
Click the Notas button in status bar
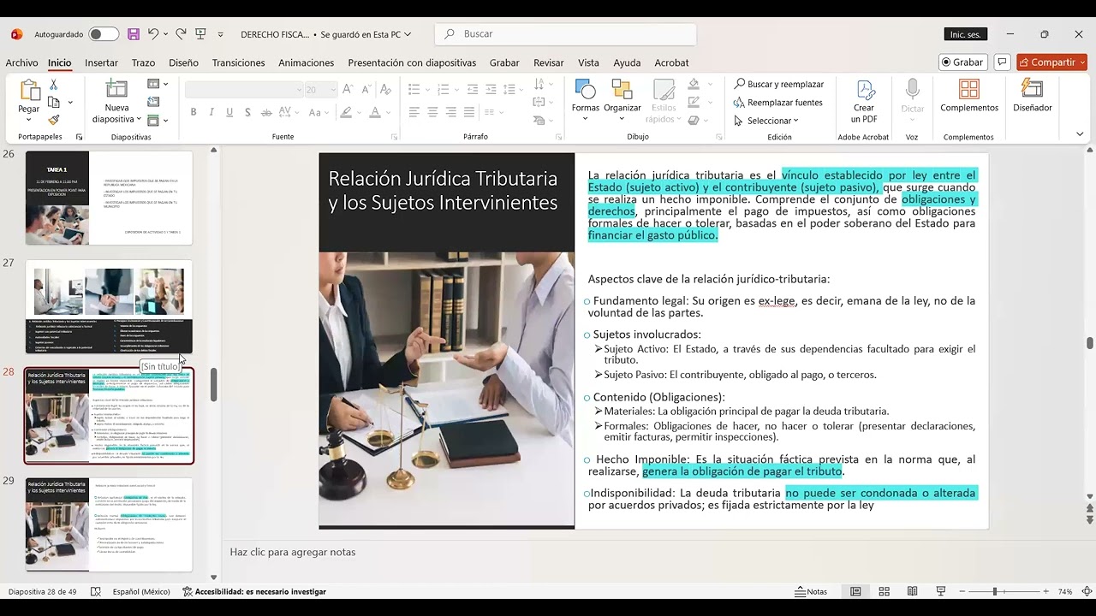pyautogui.click(x=811, y=591)
